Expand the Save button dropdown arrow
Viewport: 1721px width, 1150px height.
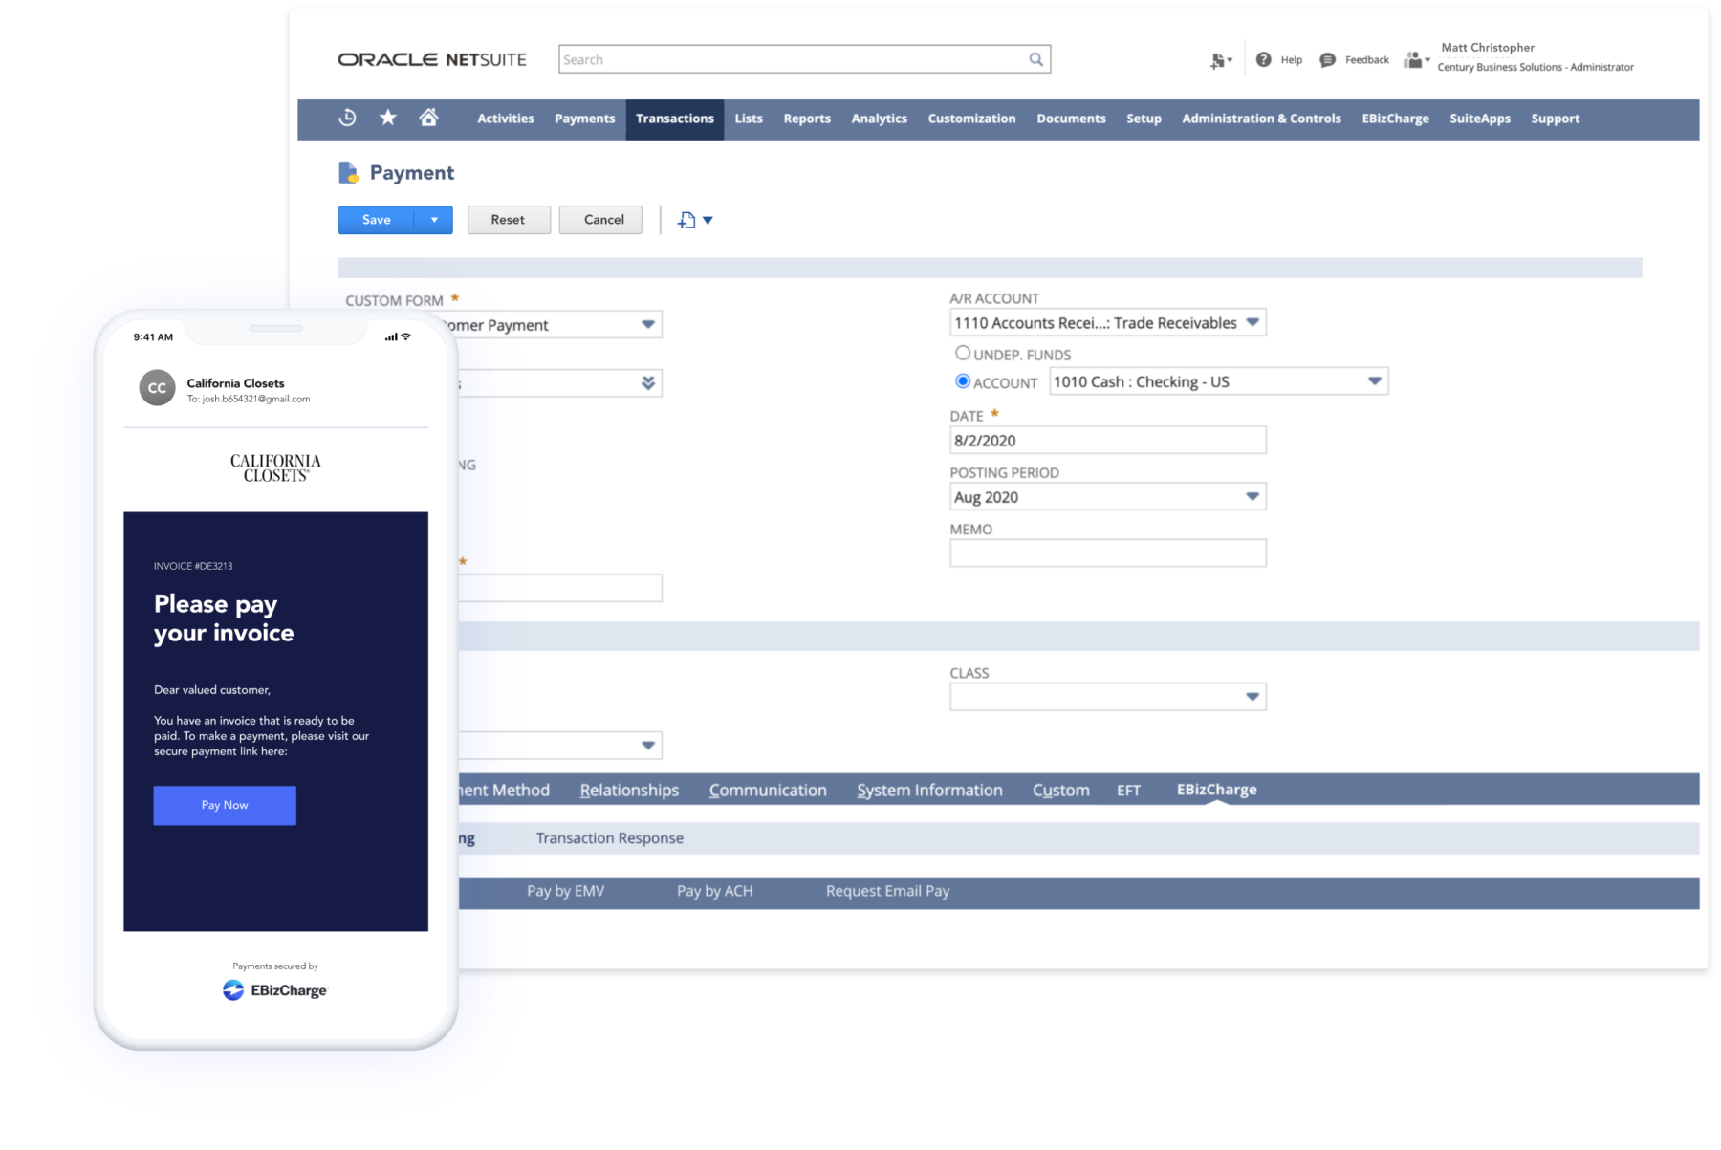tap(436, 219)
